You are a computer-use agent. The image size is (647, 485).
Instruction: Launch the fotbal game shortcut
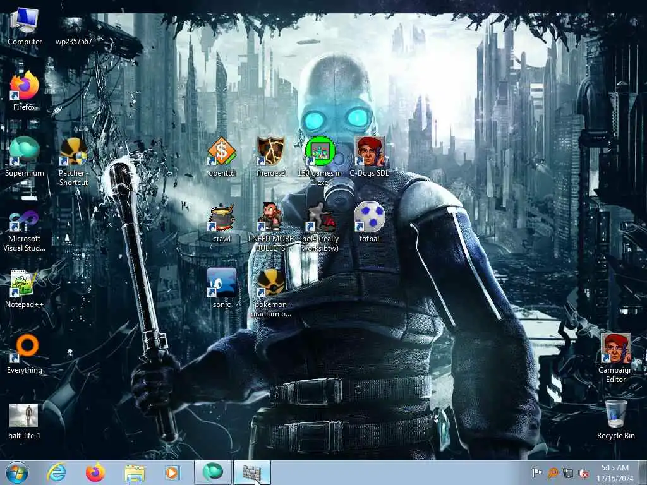point(369,222)
